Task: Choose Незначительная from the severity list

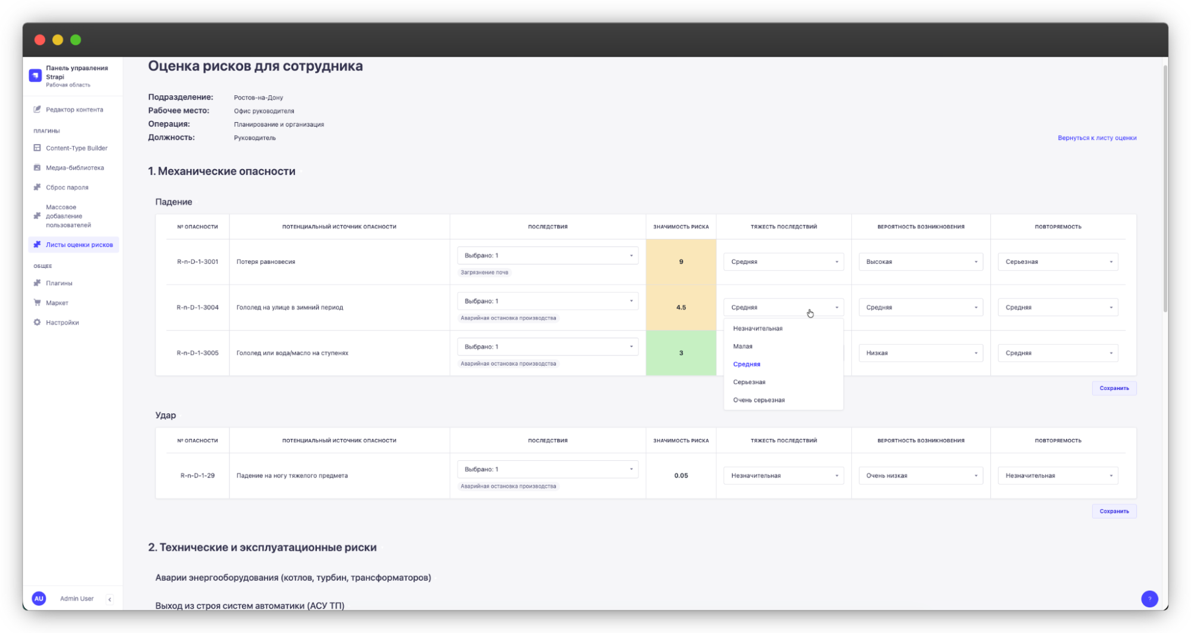Action: point(757,328)
